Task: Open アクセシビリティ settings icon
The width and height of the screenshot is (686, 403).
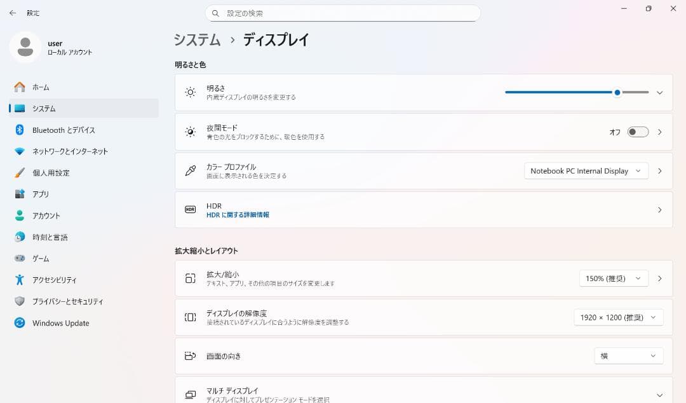Action: (x=19, y=280)
